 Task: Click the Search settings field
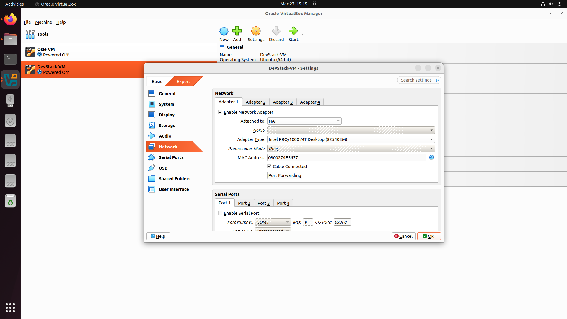pyautogui.click(x=419, y=80)
